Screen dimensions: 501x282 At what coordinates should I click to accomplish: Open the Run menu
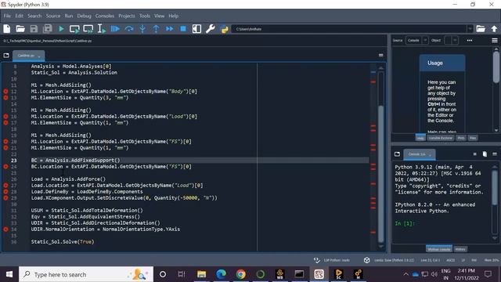(x=69, y=16)
